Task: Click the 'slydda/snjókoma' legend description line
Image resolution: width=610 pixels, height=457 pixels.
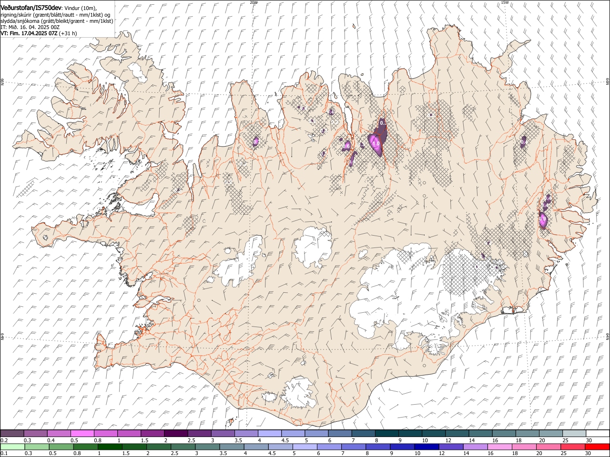Action: coord(57,21)
